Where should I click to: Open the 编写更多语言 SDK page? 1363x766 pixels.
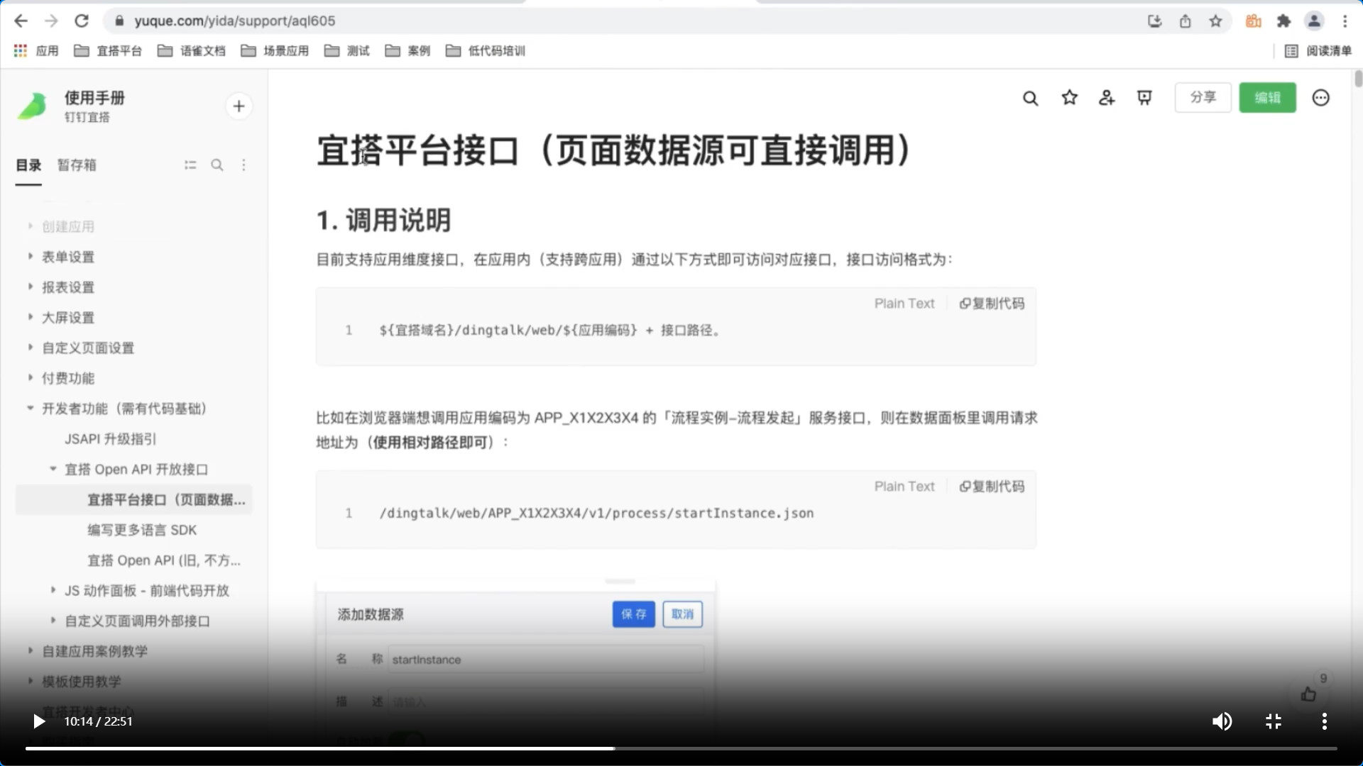click(142, 530)
